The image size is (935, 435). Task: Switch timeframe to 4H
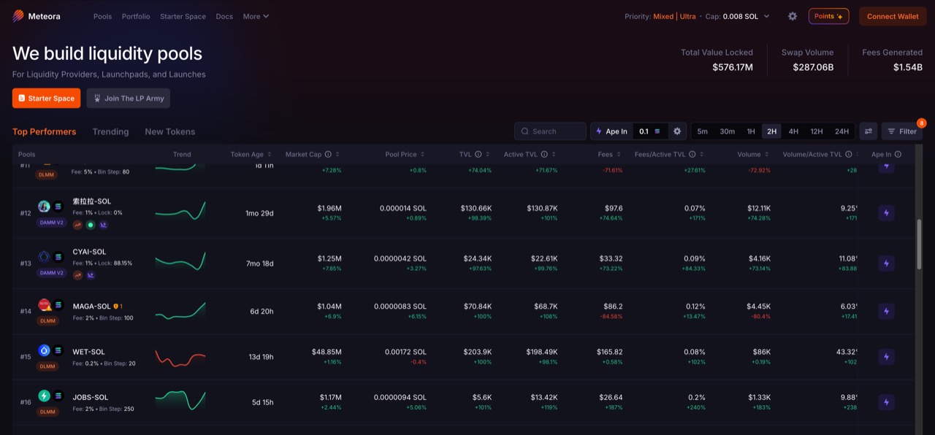tap(793, 131)
